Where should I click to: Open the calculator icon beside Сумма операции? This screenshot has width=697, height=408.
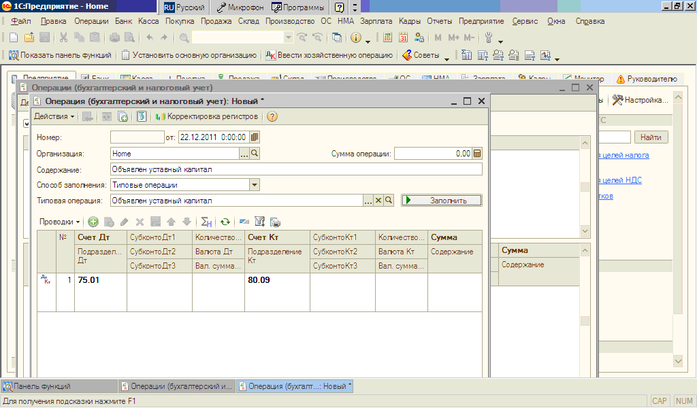(x=477, y=153)
